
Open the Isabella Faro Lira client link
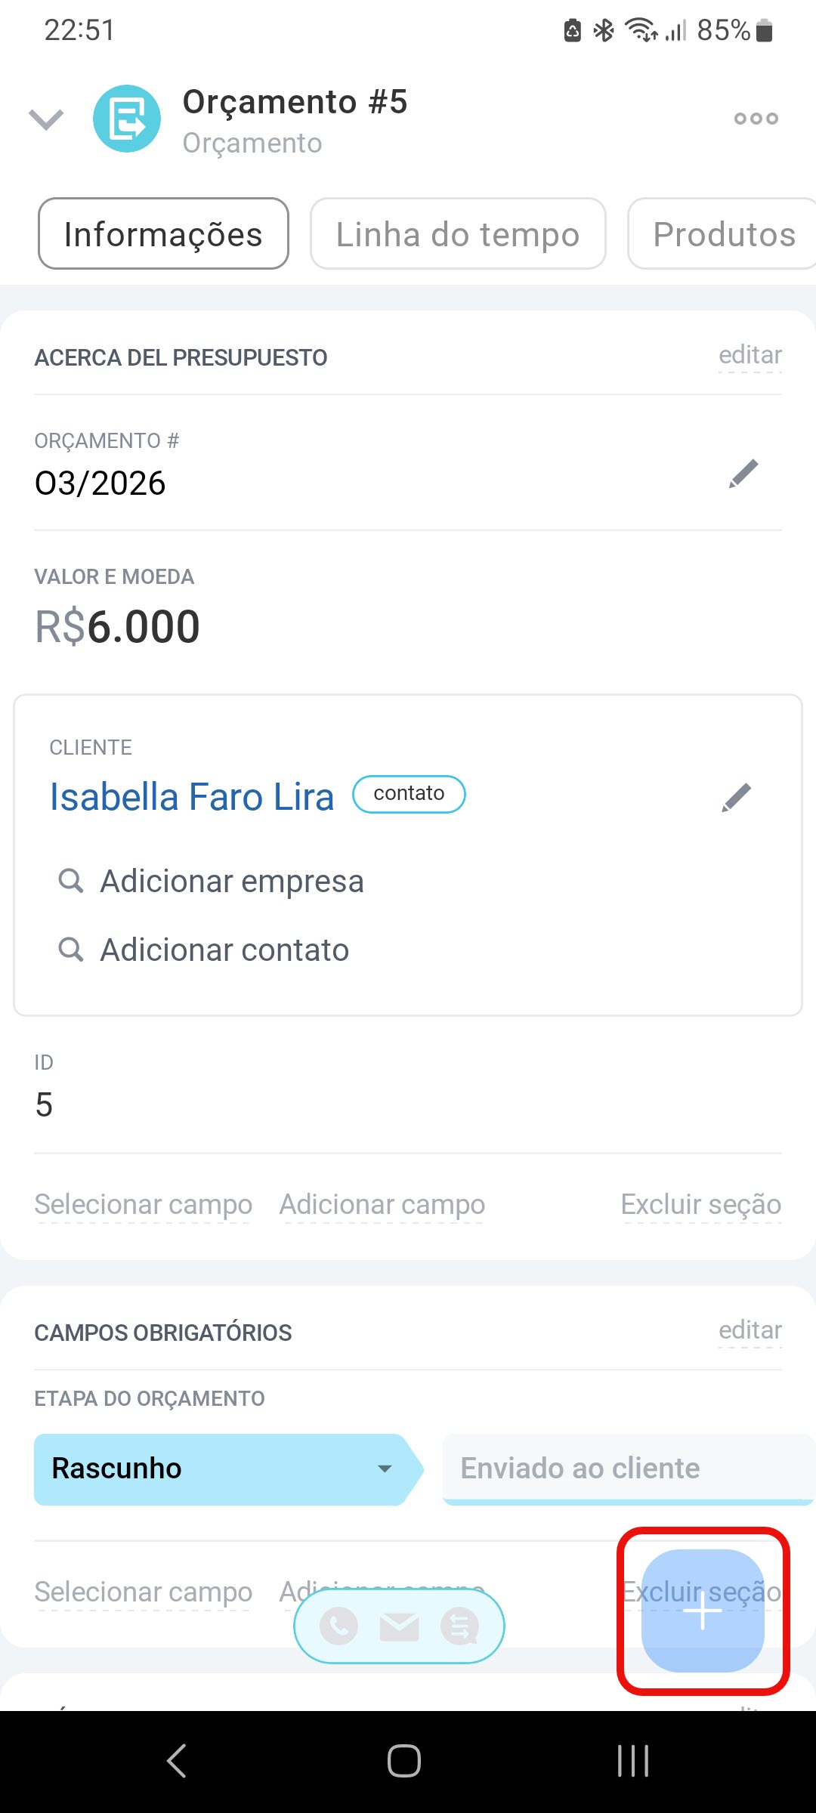point(192,797)
